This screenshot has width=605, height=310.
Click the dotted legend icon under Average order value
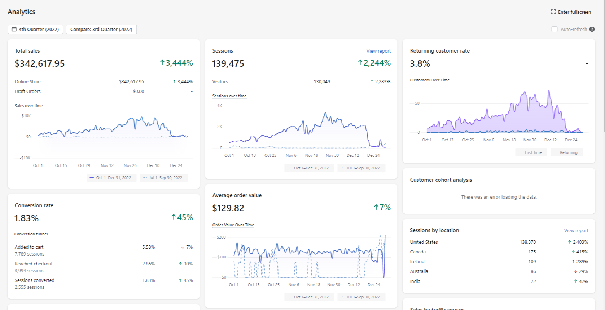click(x=342, y=297)
